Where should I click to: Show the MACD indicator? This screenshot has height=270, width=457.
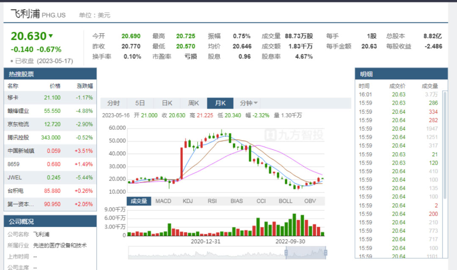point(163,201)
